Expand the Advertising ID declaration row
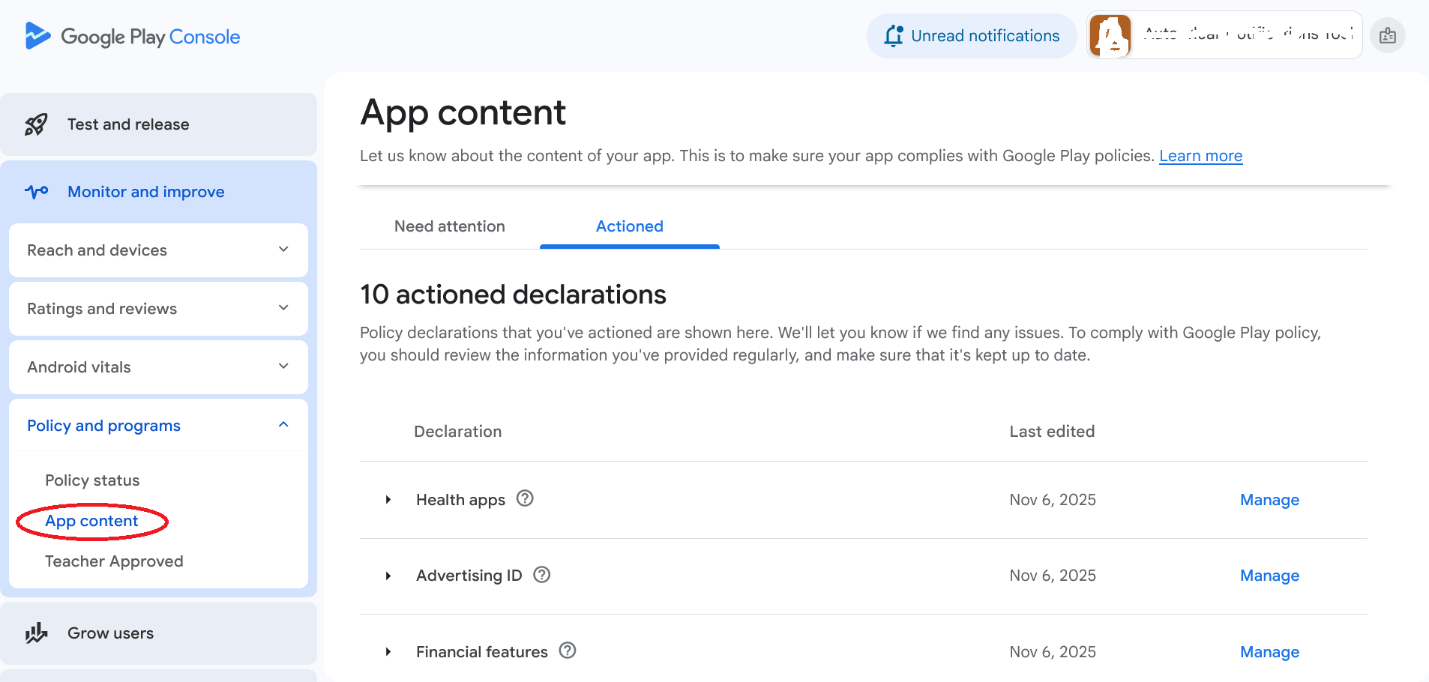Screen dimensions: 1429x682 pos(388,576)
